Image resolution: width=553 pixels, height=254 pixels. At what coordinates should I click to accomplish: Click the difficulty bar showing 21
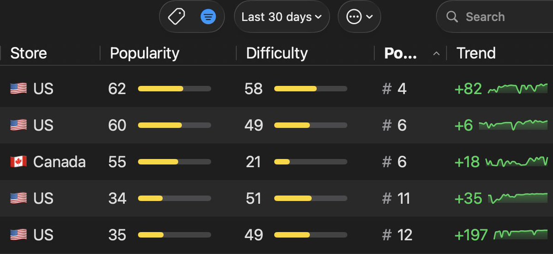(x=311, y=162)
